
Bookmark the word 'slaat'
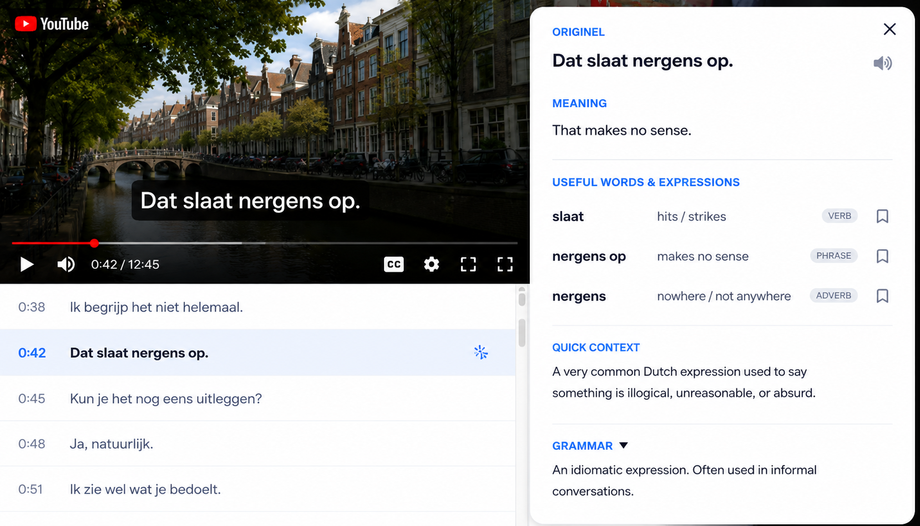(882, 216)
